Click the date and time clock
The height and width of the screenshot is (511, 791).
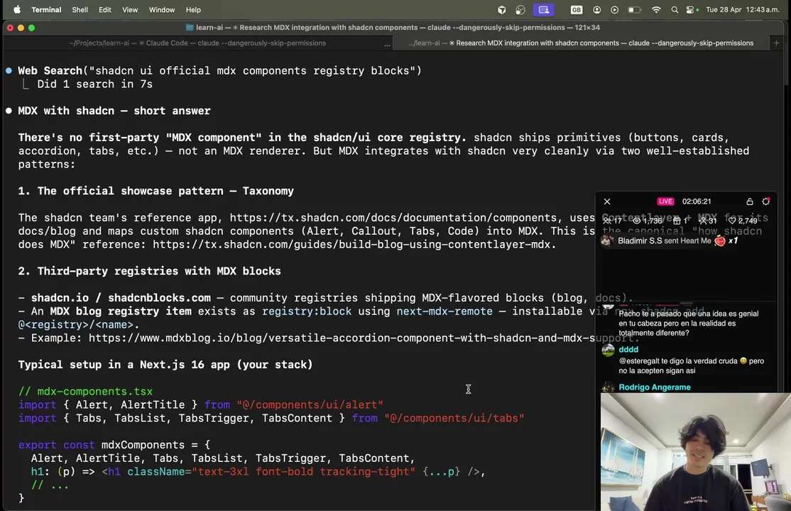pos(743,10)
